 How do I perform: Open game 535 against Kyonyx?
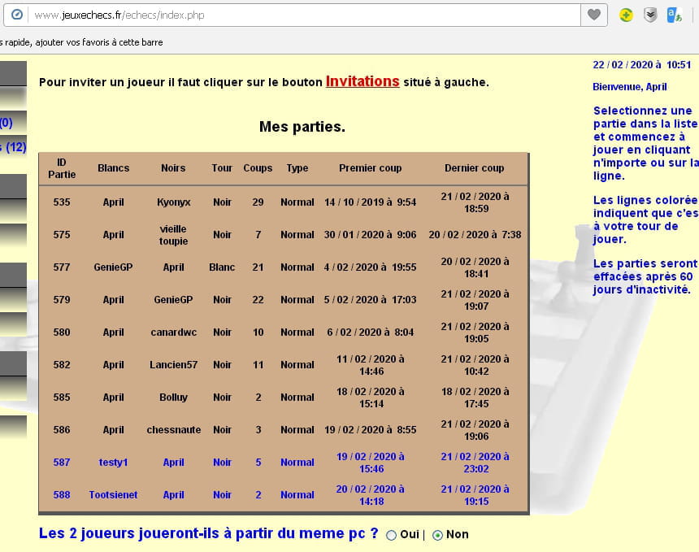(284, 202)
